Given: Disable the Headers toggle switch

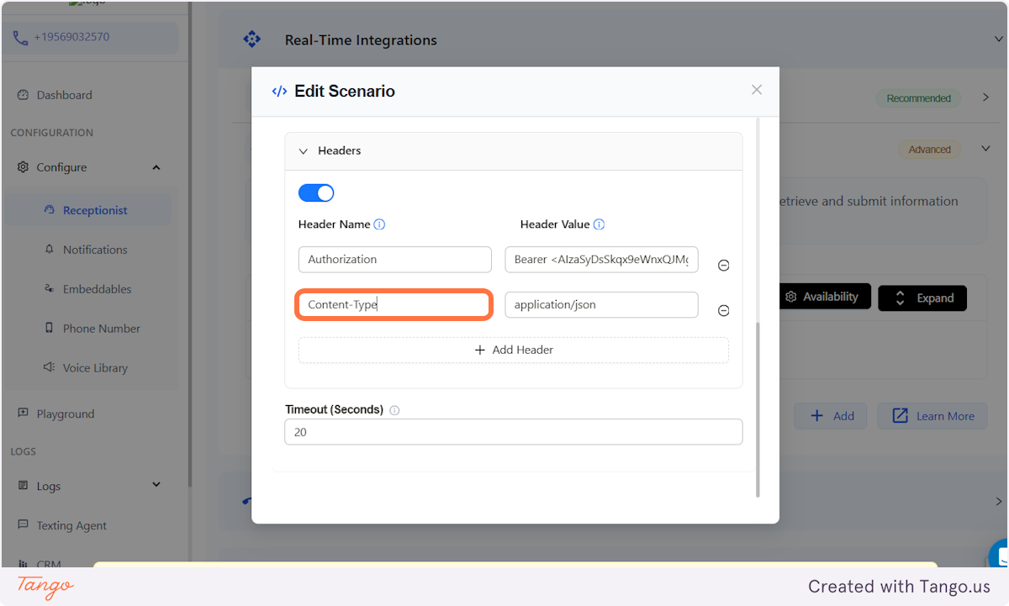Looking at the screenshot, I should [x=316, y=192].
